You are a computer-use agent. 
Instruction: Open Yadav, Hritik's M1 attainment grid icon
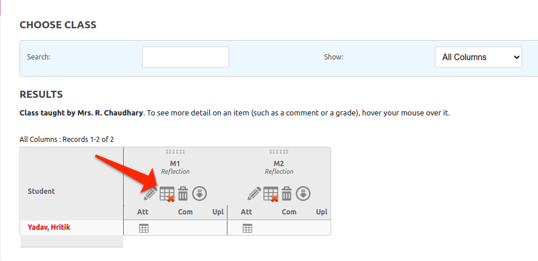pyautogui.click(x=144, y=228)
